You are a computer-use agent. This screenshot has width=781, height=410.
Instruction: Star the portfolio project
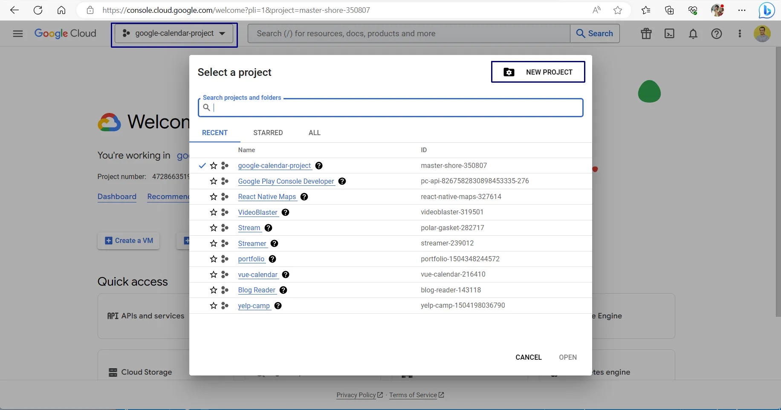click(214, 259)
